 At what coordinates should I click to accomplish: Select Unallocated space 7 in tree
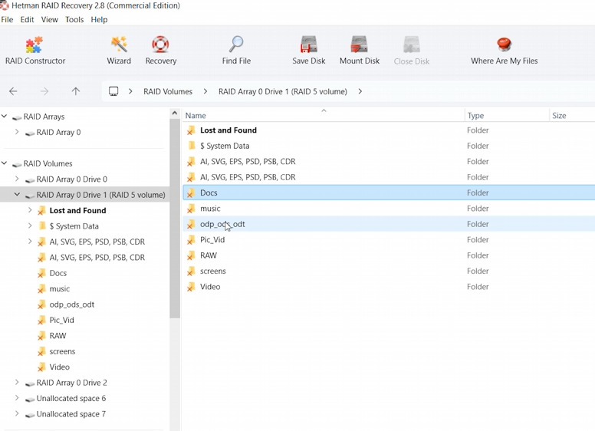[71, 414]
